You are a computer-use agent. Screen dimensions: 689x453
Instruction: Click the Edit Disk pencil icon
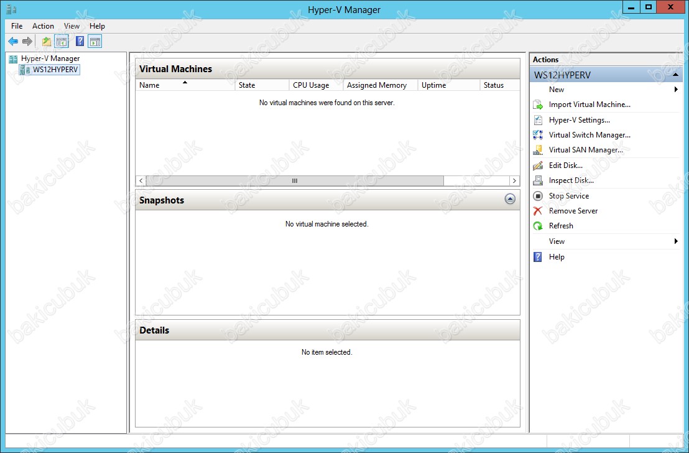coord(538,166)
